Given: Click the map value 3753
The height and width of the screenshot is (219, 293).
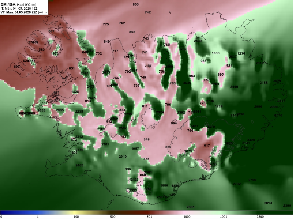Looking at the screenshot, I should (213, 164).
